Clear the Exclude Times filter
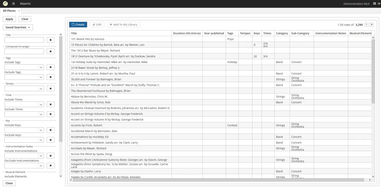Screen dimensions: 381x187 [x=50, y=114]
